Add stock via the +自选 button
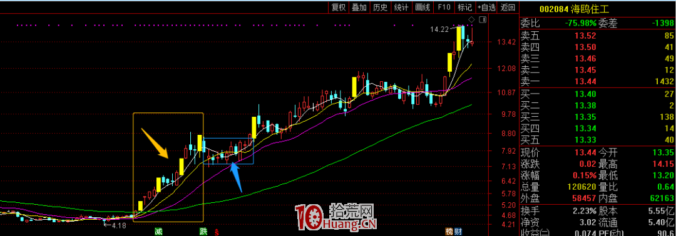Screen dimensions: 676x236 [x=486, y=7]
